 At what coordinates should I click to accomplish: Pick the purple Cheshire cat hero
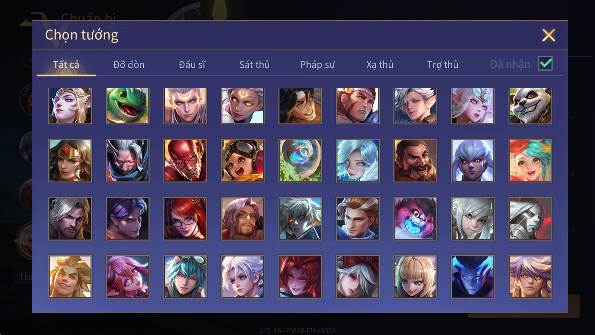[415, 219]
